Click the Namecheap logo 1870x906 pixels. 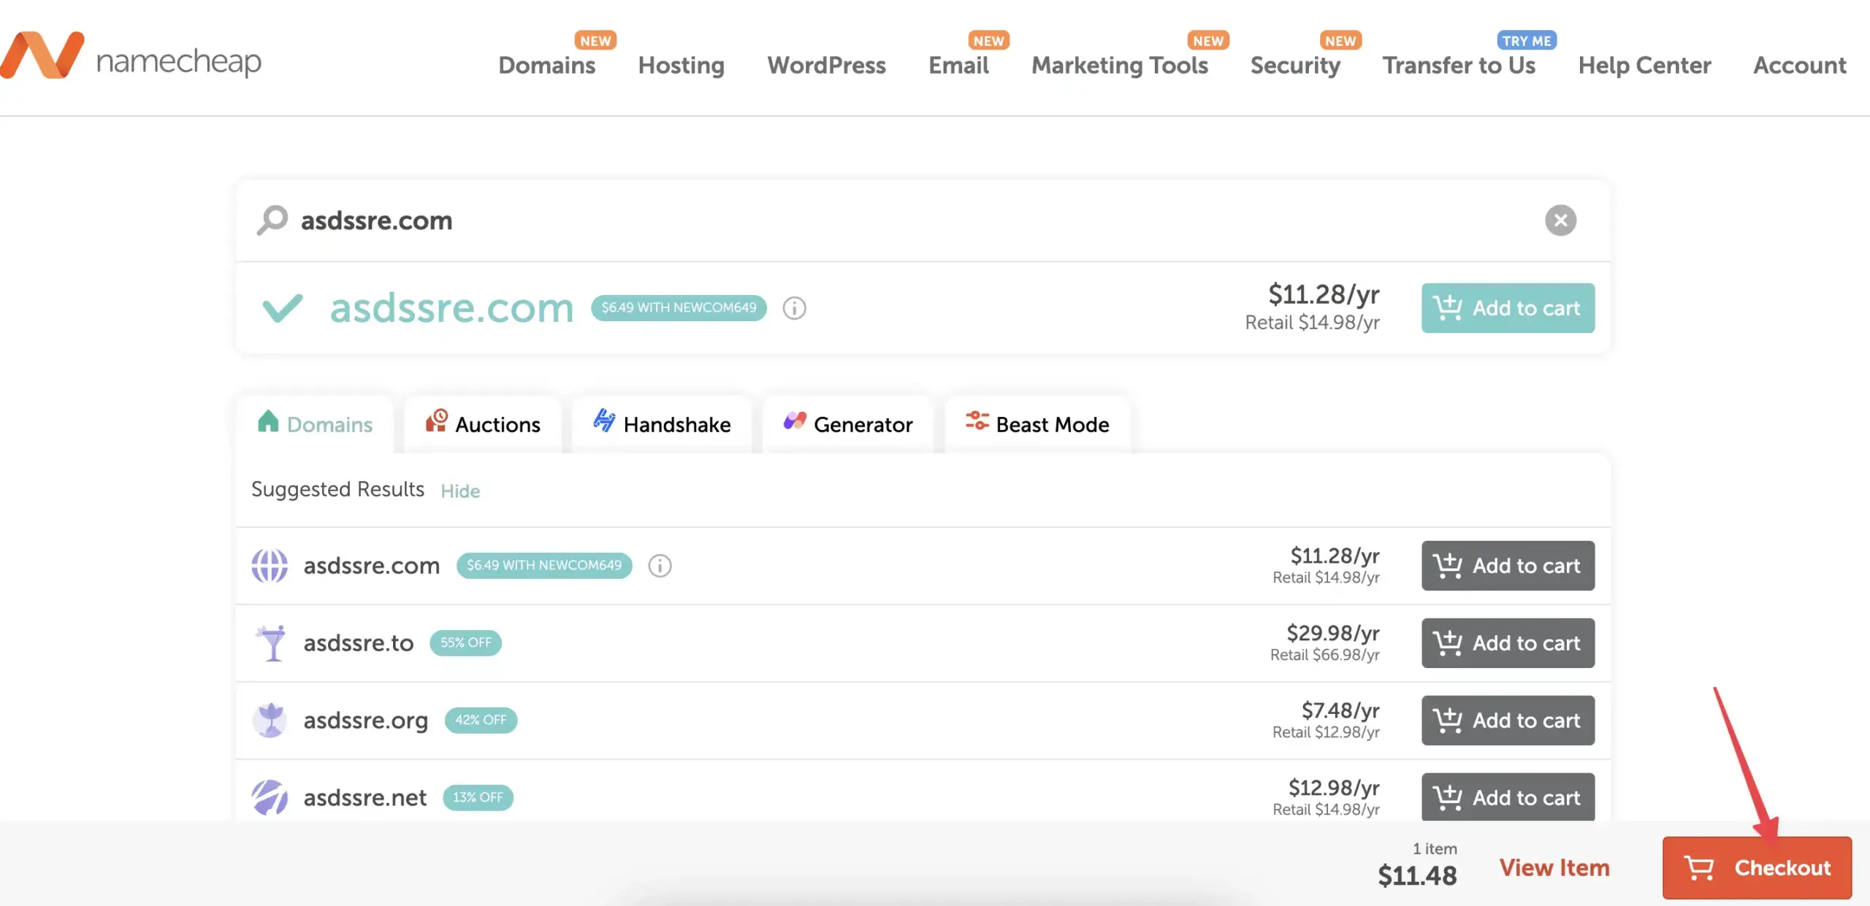(131, 57)
